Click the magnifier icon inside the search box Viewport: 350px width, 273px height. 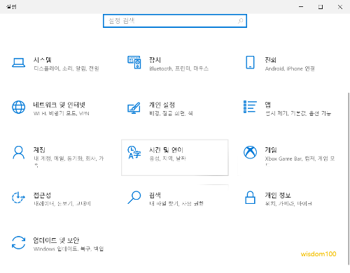[240, 21]
